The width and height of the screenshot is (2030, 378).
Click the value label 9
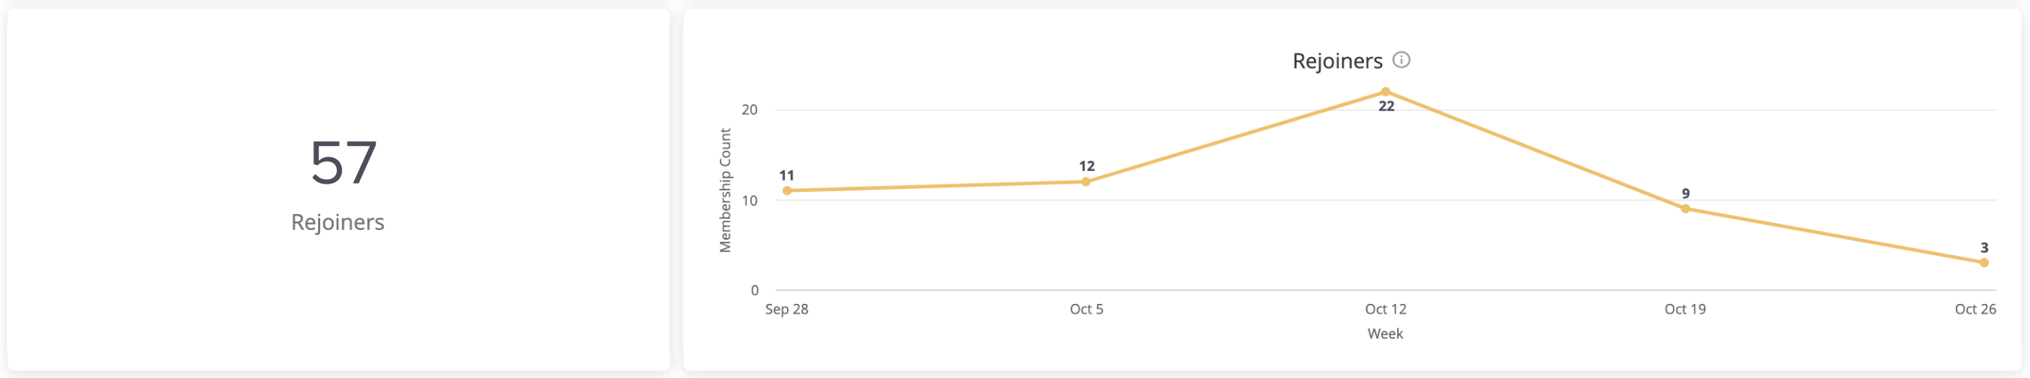[x=1686, y=194]
